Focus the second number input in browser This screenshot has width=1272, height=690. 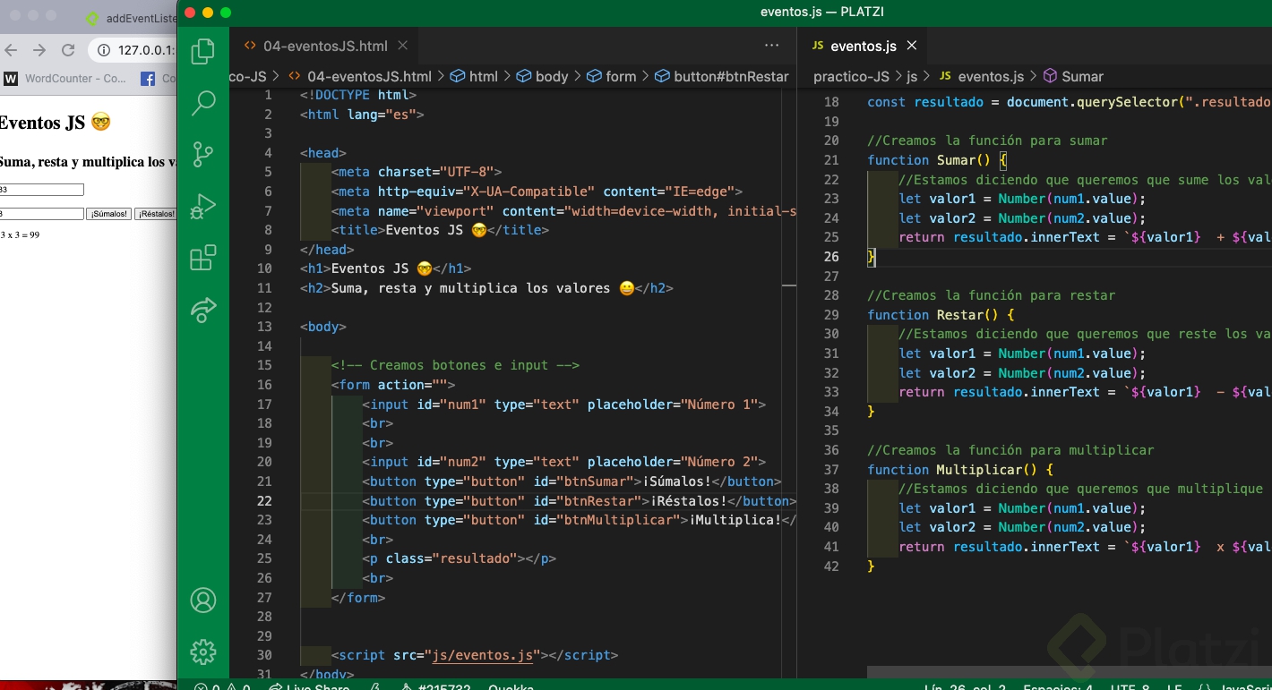click(41, 214)
